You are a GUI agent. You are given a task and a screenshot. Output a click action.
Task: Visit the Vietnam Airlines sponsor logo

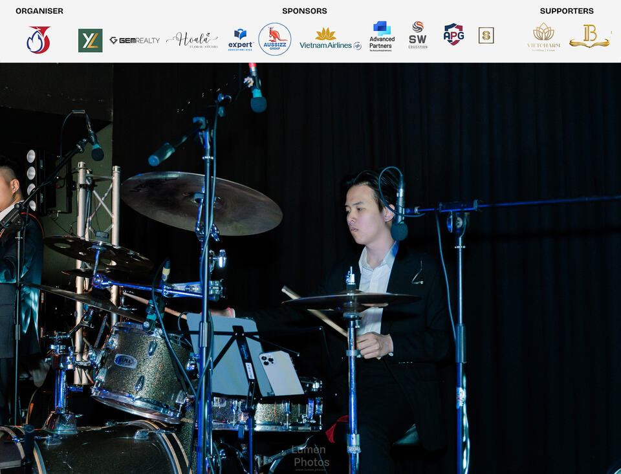coord(331,39)
